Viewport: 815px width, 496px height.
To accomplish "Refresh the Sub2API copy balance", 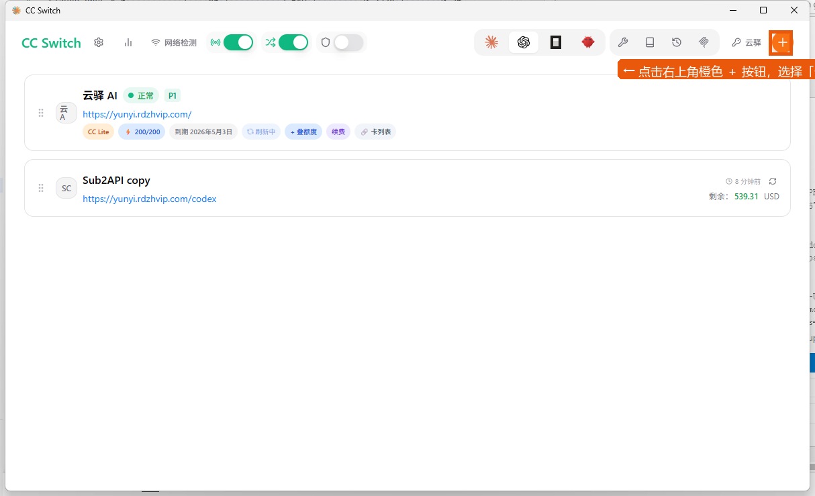I will pos(773,181).
